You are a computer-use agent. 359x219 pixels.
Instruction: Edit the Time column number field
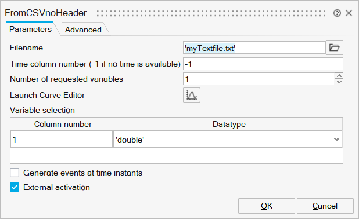(263, 64)
